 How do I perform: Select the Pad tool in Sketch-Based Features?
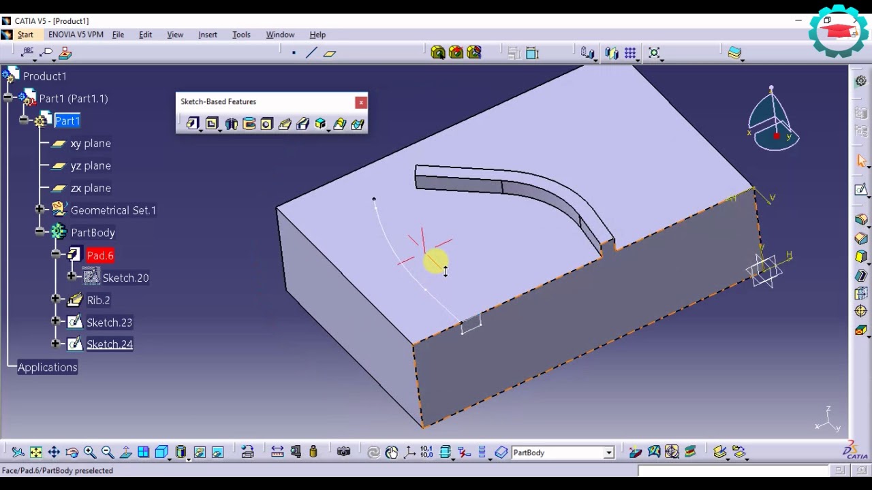[193, 124]
